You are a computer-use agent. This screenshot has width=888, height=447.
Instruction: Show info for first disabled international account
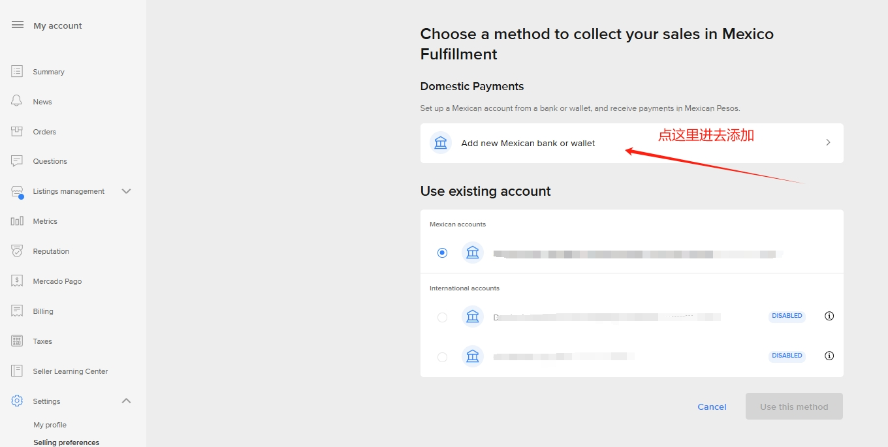click(829, 316)
